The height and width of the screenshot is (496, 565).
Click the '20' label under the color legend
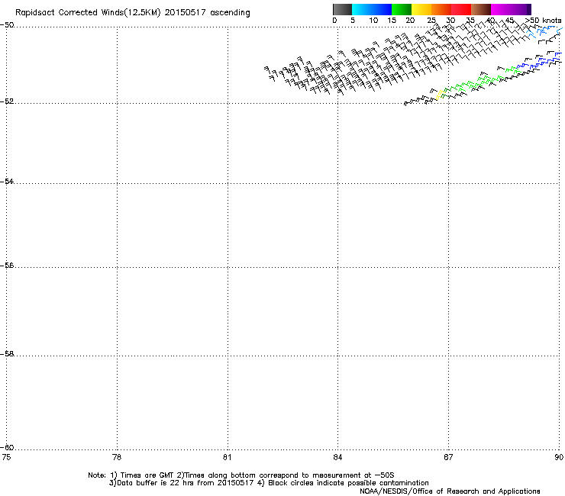[x=410, y=21]
